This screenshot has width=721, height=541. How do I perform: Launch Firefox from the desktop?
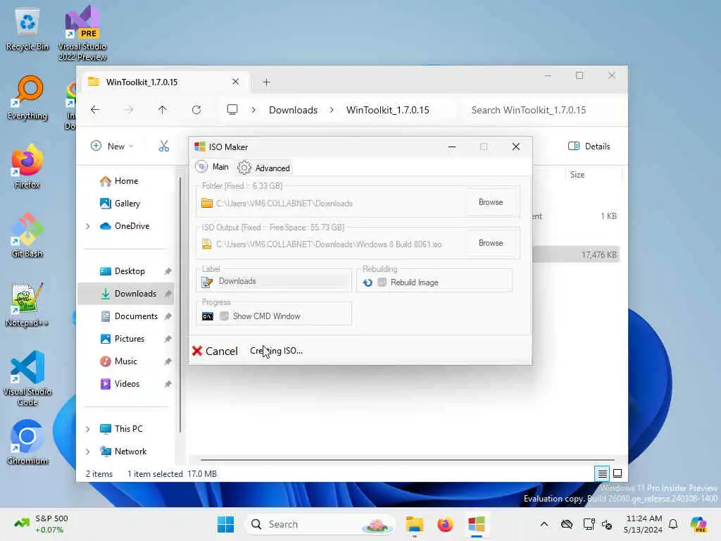[x=27, y=166]
